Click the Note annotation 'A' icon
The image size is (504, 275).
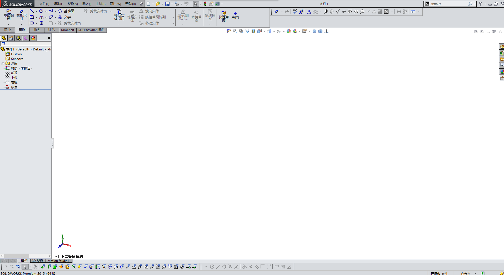coord(309,12)
